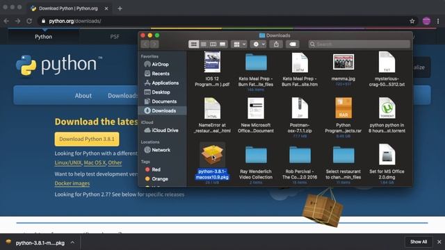Click the Chrome forward button

[x=17, y=21]
